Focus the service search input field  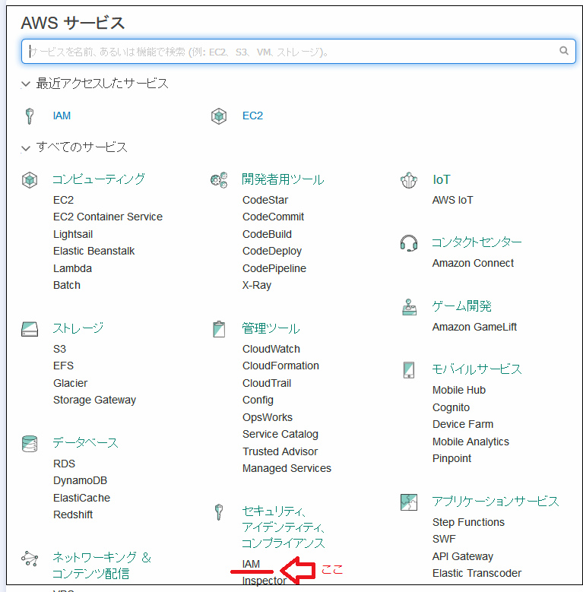tap(289, 52)
